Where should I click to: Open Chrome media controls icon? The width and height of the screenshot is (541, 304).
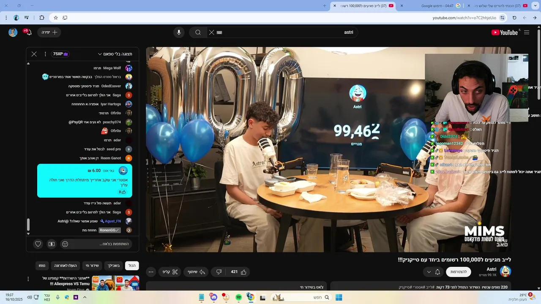(x=27, y=18)
